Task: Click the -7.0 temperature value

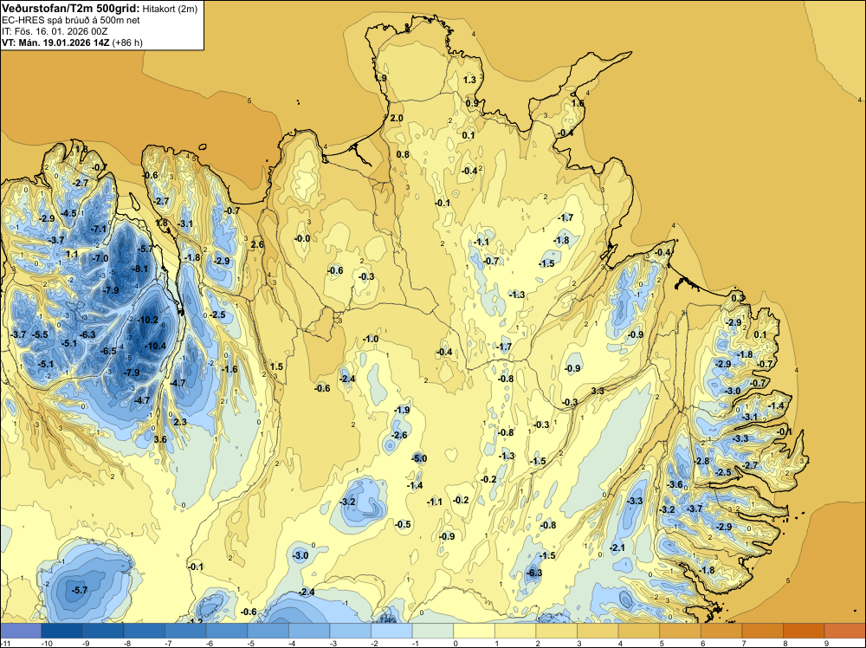Action: (x=100, y=258)
